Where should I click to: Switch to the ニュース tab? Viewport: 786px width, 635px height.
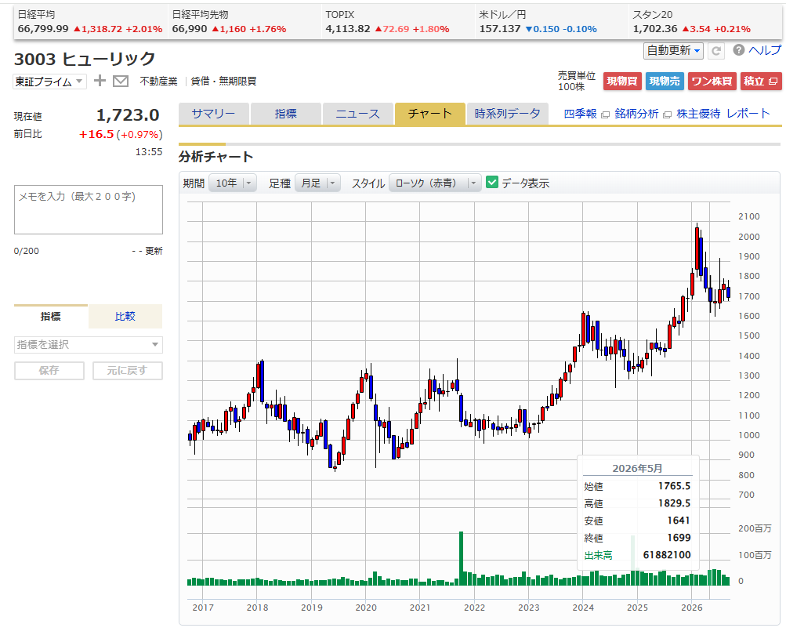click(358, 114)
